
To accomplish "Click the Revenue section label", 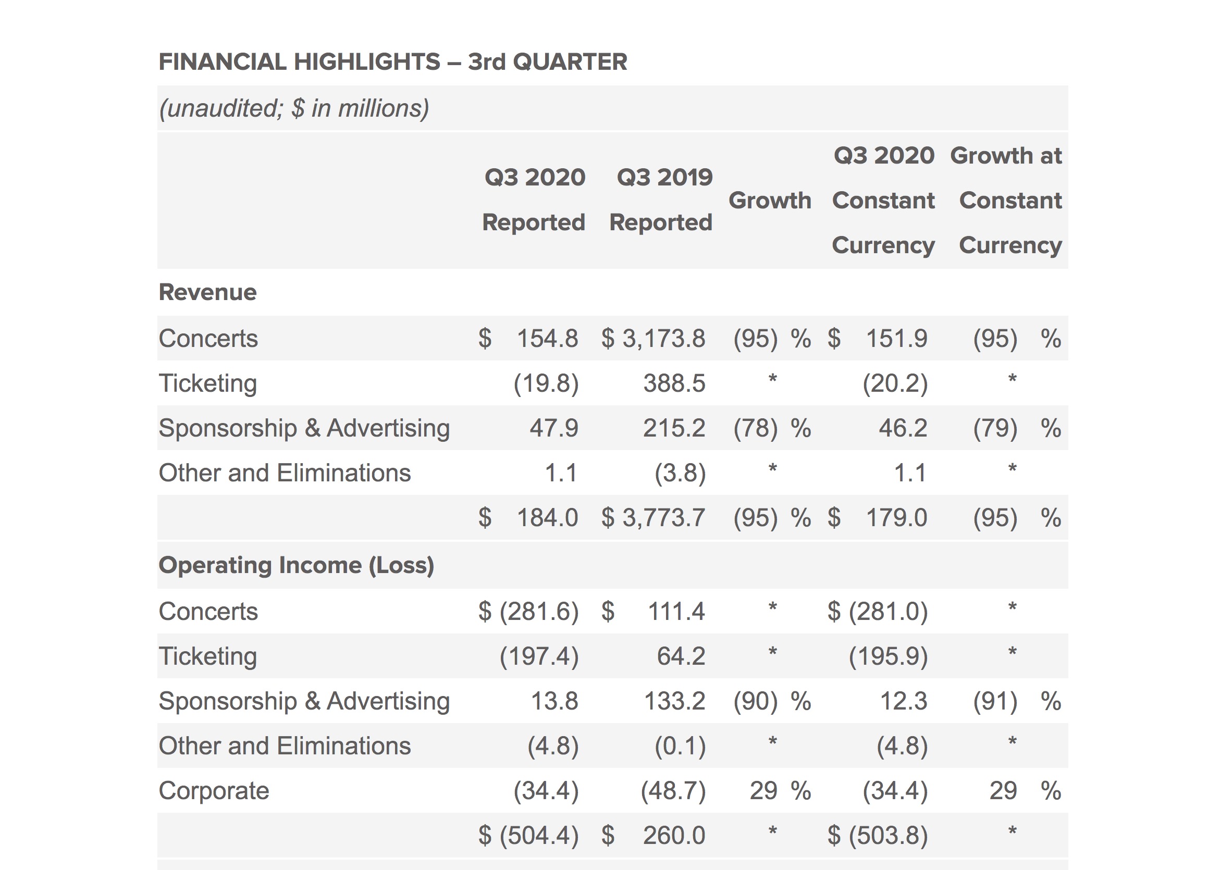I will pyautogui.click(x=208, y=292).
